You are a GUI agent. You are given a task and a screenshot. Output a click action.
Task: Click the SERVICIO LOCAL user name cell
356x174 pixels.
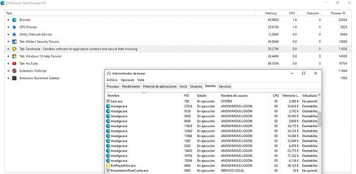[x=233, y=171]
